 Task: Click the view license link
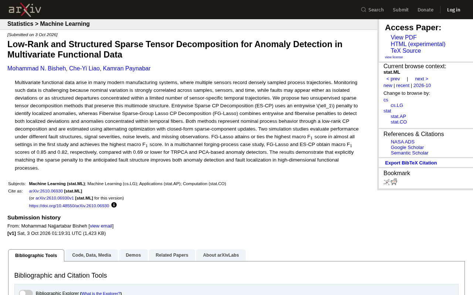[394, 57]
